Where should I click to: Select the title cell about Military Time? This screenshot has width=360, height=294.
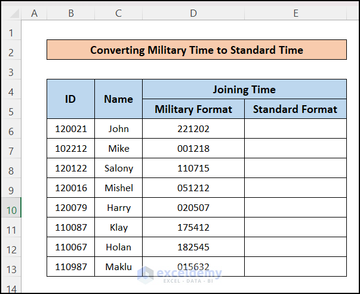(x=196, y=50)
